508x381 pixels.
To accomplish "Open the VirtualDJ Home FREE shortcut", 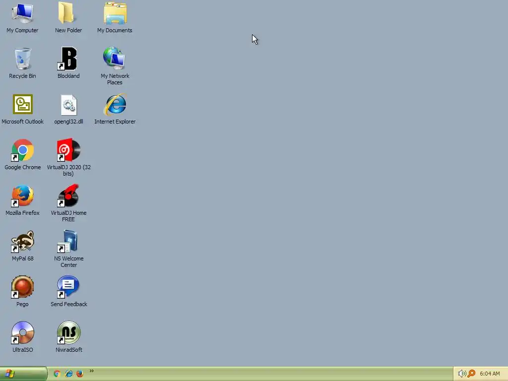I will click(x=68, y=195).
